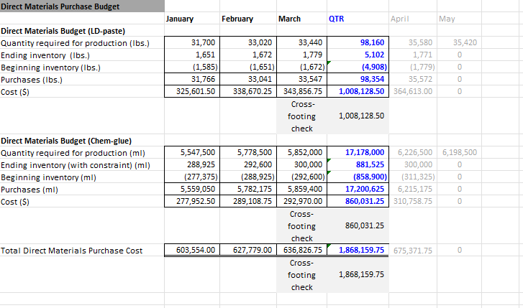Screen dimensions: 523x308
Task: Click March purchases cell 33,547
Action: point(302,79)
